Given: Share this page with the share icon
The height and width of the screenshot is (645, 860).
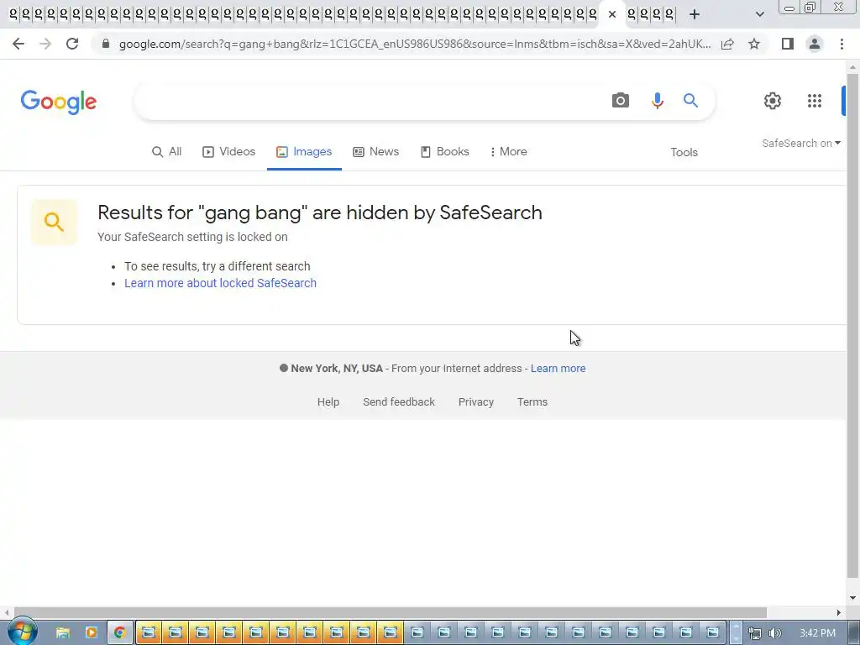Looking at the screenshot, I should pyautogui.click(x=727, y=44).
